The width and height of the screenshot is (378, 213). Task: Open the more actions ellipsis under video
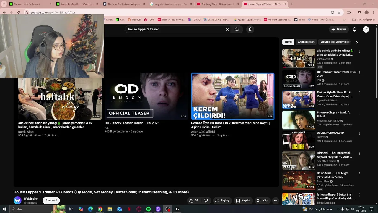276,201
